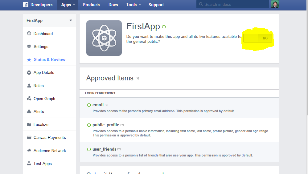Go to Roles sidebar label

coord(39,86)
